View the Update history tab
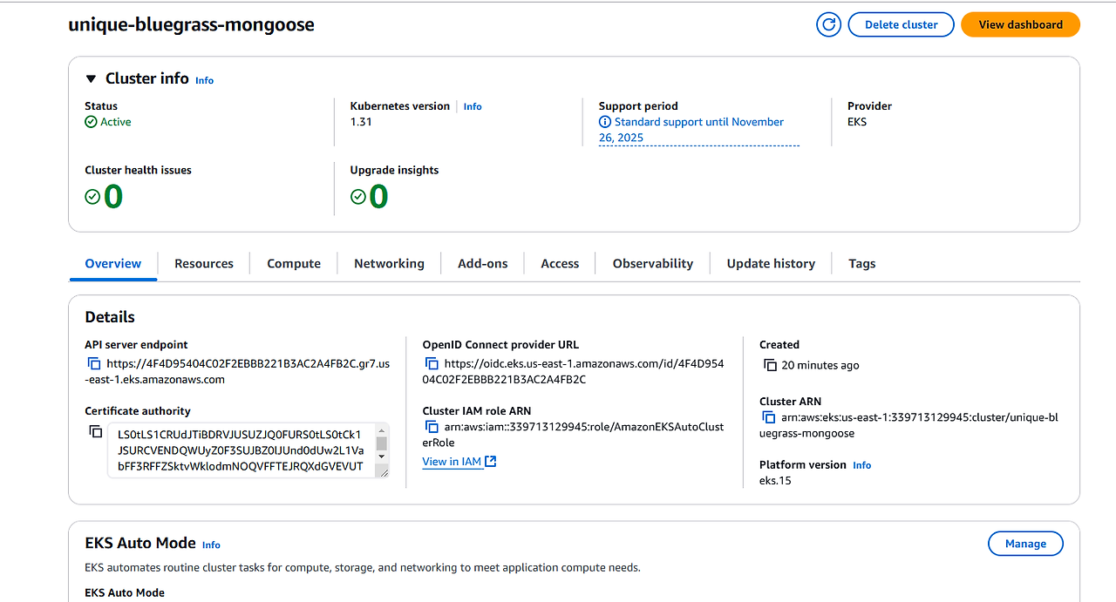This screenshot has width=1116, height=602. click(x=771, y=263)
